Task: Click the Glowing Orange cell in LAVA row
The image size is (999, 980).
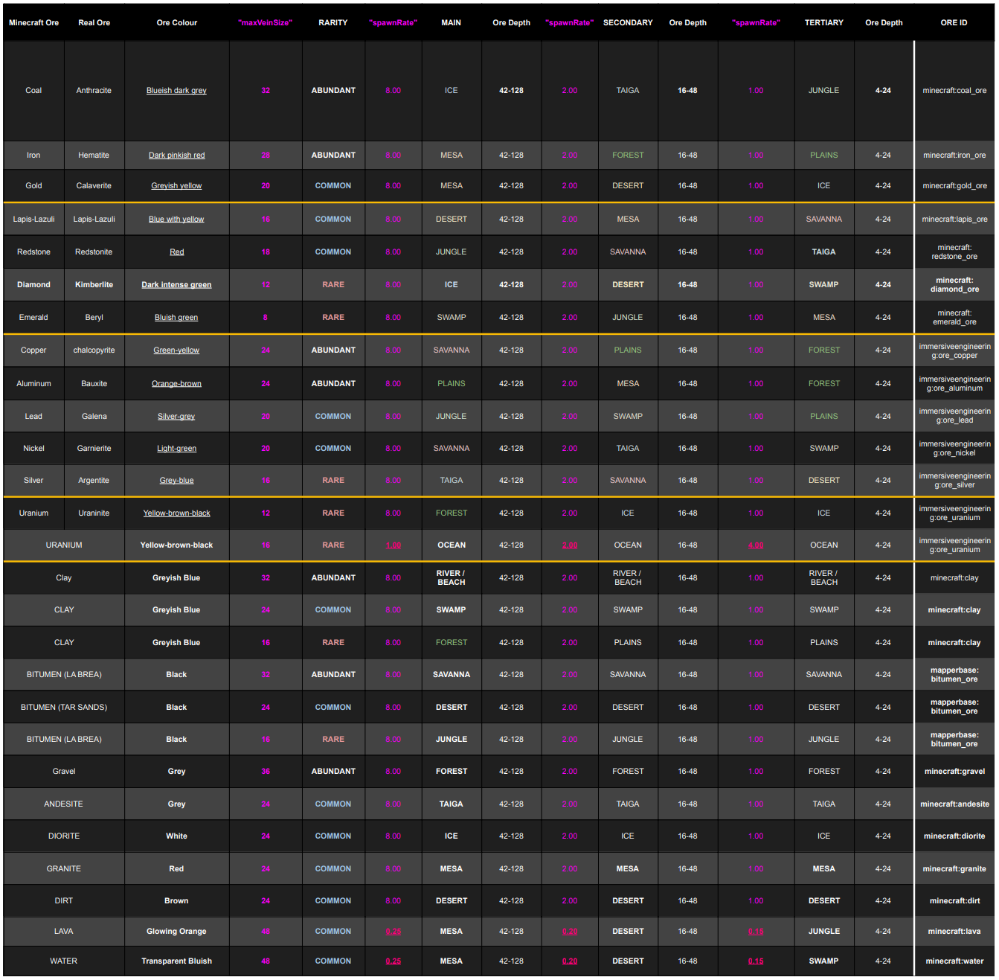Action: tap(176, 932)
